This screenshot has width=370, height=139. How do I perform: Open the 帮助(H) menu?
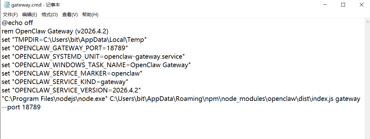click(x=90, y=15)
